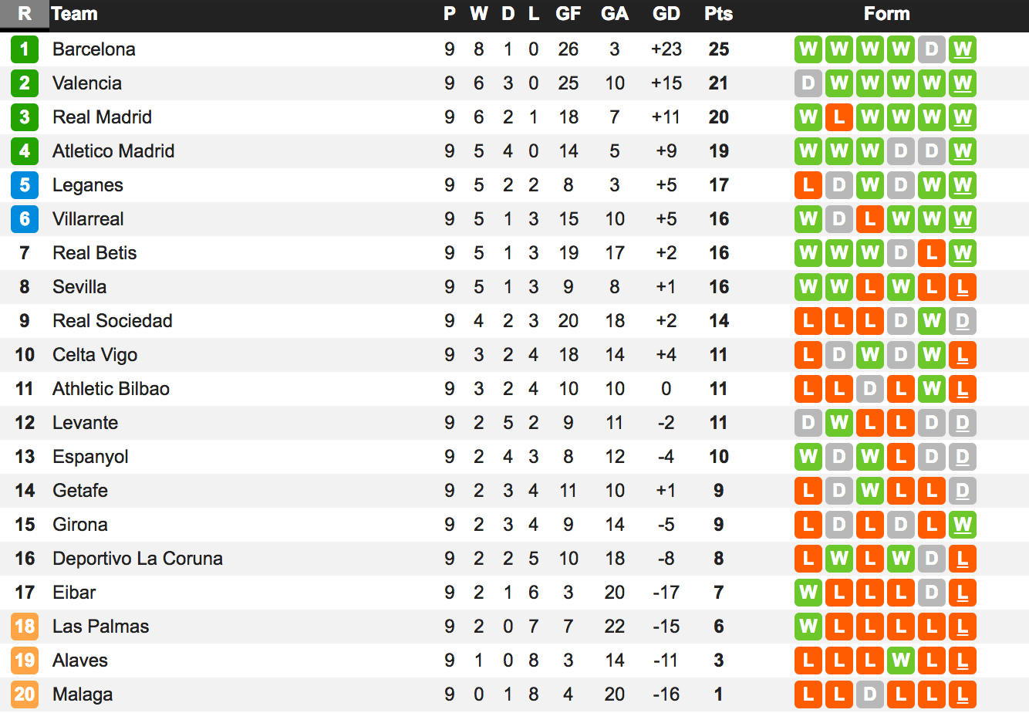Open the Deportivo La Coruna team link

pos(137,559)
